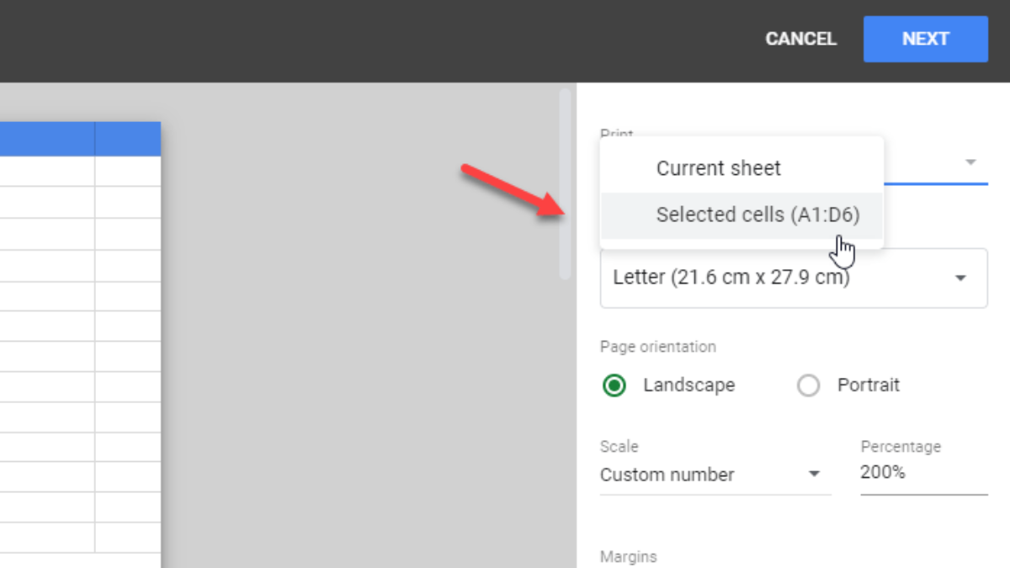The image size is (1010, 568).
Task: Open the paper size dropdown showing Letter
Action: [792, 278]
